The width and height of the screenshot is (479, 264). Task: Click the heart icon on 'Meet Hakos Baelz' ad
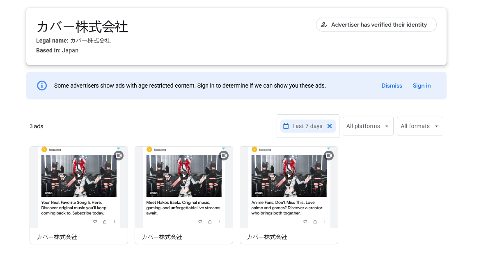tap(200, 222)
